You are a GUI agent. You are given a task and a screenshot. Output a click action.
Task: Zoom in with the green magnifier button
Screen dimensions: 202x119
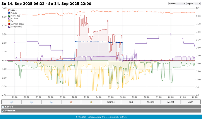(71, 102)
